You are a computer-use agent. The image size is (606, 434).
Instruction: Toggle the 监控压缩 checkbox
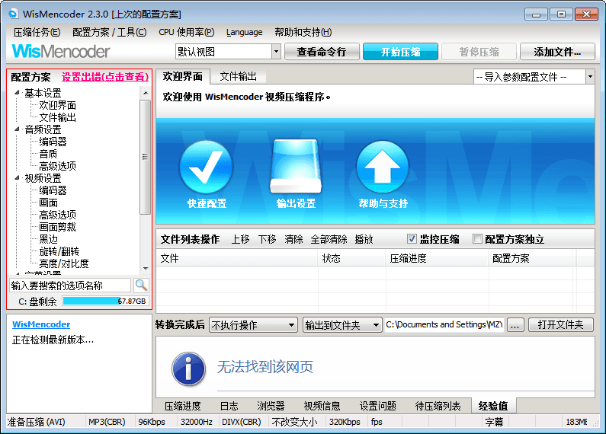click(412, 239)
